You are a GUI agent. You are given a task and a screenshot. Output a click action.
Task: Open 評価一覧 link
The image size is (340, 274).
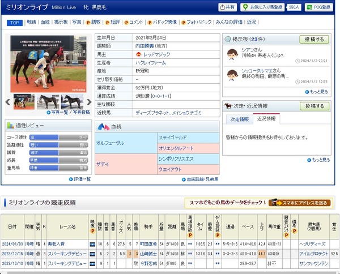coord(80,179)
